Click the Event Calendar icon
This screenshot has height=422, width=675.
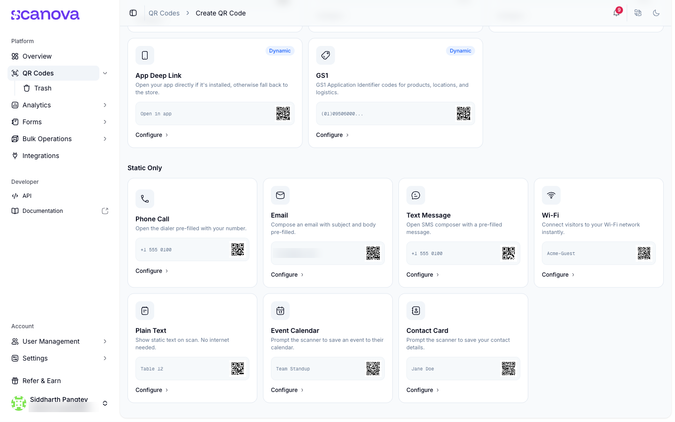point(280,310)
